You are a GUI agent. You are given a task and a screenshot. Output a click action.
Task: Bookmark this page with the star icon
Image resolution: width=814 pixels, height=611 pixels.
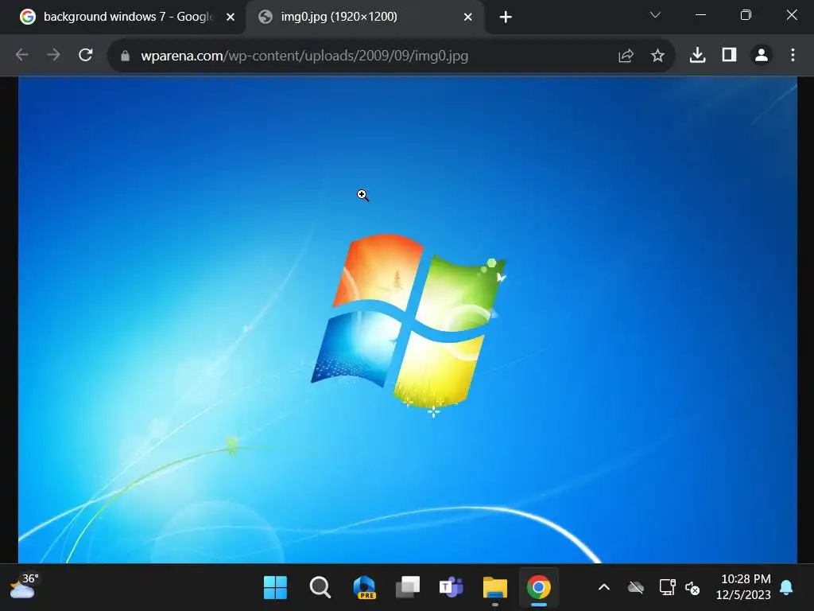(657, 56)
